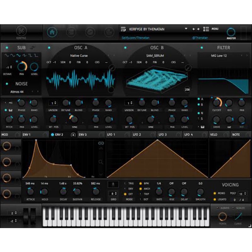Toggle noise keytrack piano icon

11,110
